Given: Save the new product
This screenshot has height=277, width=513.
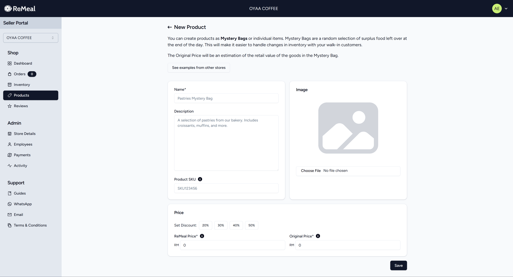Looking at the screenshot, I should click(x=398, y=265).
